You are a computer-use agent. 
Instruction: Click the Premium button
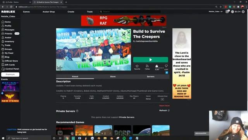click(10, 74)
